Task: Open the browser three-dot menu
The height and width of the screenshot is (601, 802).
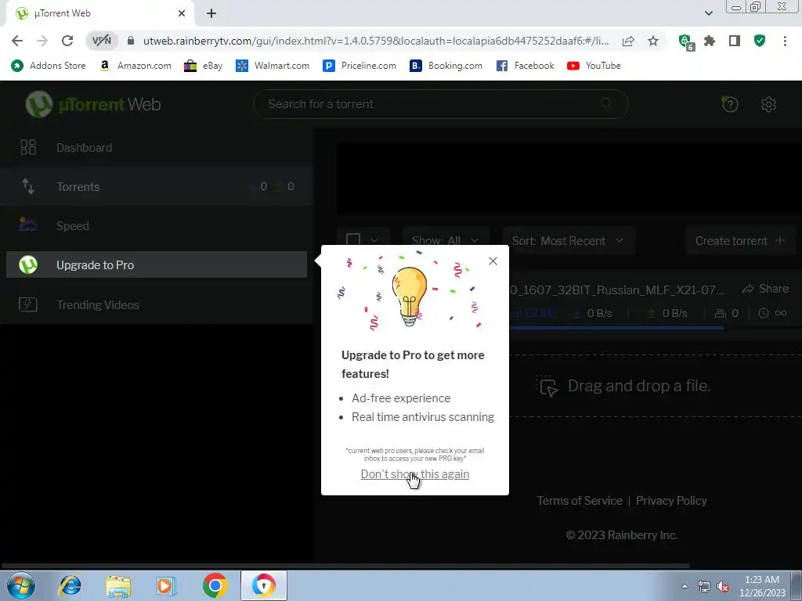Action: pyautogui.click(x=785, y=41)
